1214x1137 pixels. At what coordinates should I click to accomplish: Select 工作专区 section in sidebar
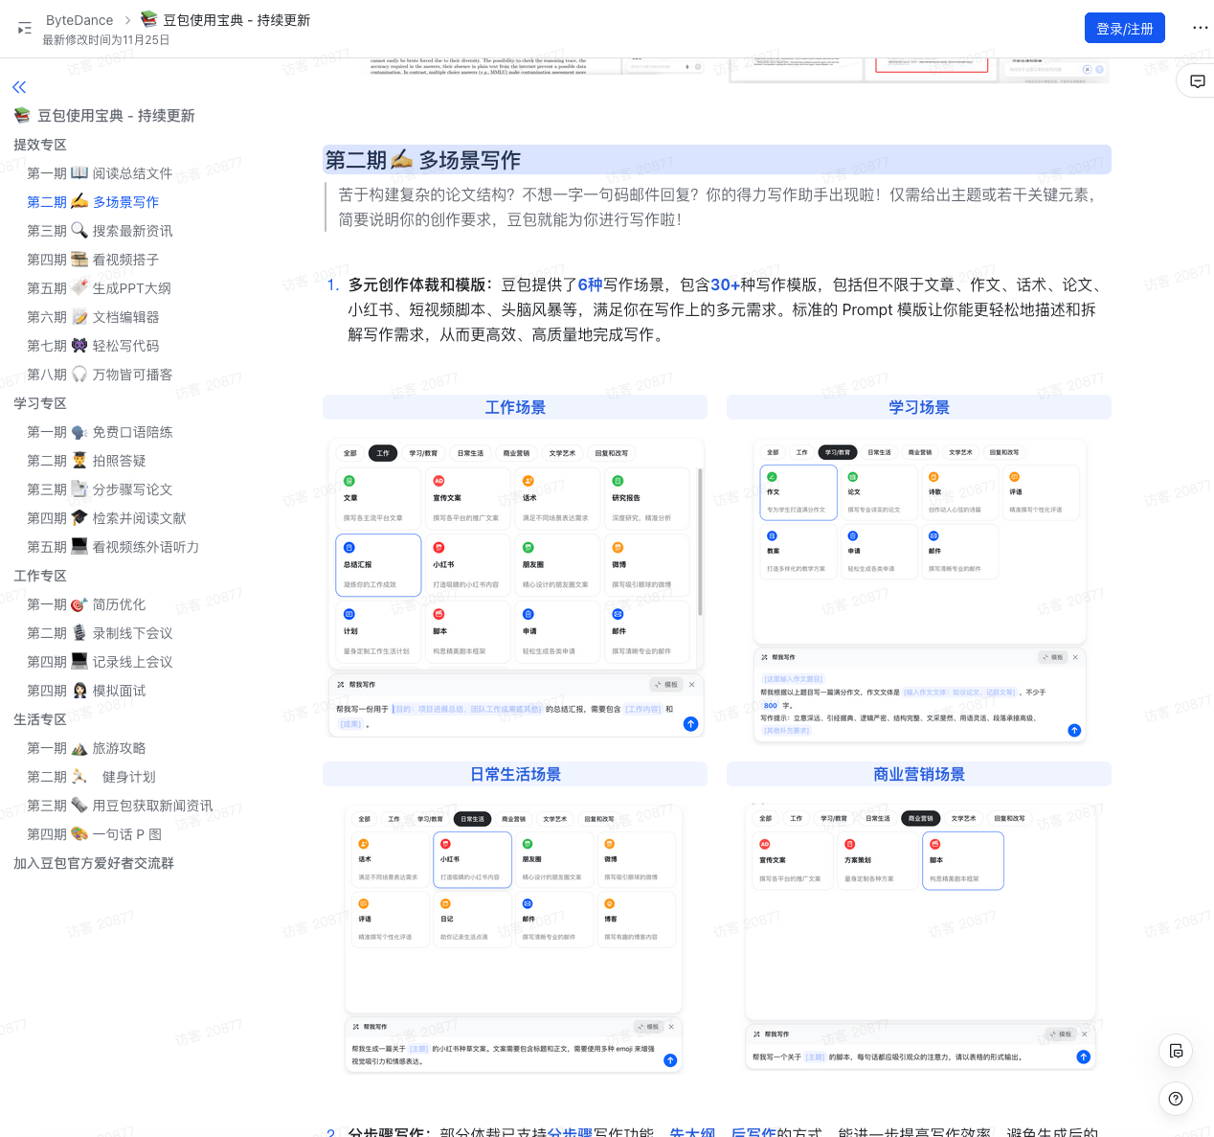(x=40, y=576)
